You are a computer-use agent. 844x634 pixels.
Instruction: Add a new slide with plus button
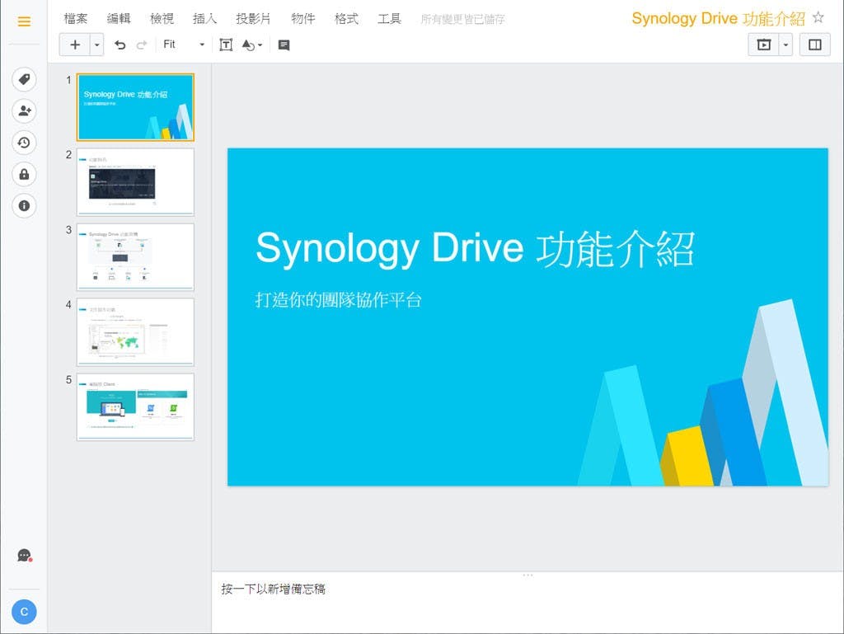click(75, 45)
